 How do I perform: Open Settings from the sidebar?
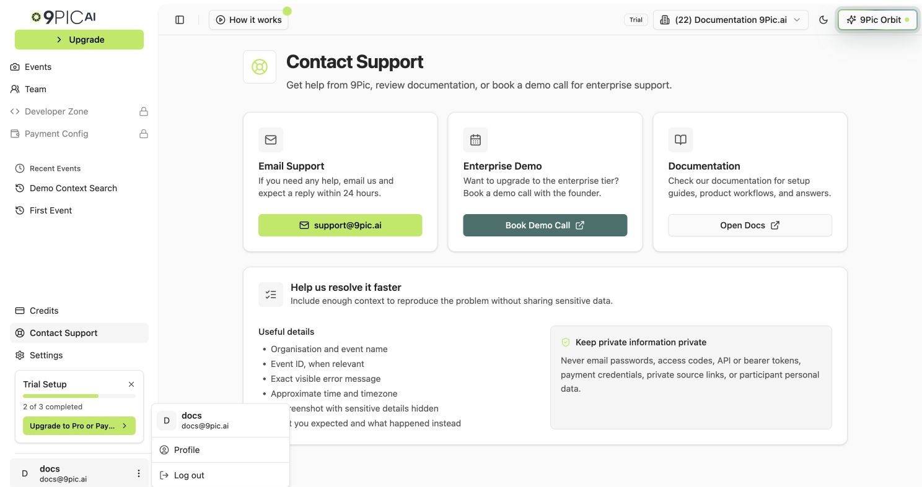pyautogui.click(x=79, y=355)
